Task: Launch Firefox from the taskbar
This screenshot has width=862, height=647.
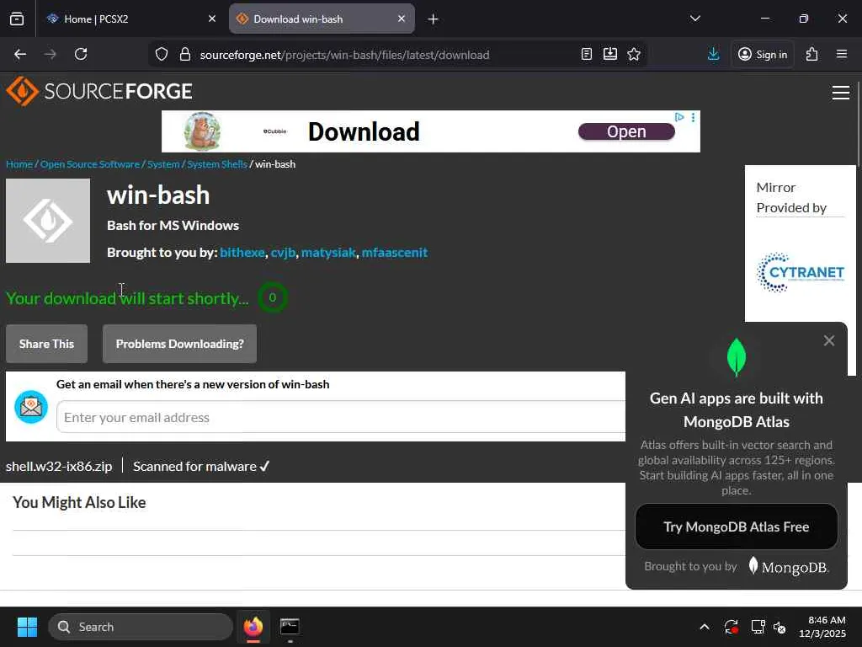Action: (253, 627)
